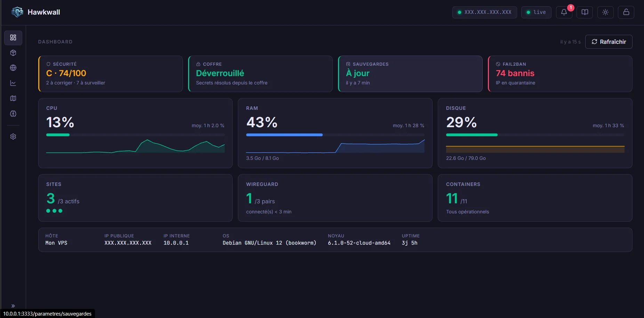Click the '10.0.0.1' internal IP value
Screen dimensions: 644x318
(x=176, y=243)
